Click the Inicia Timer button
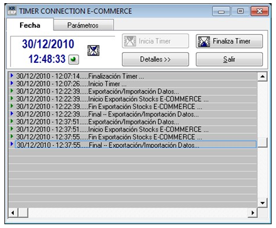Screen dimensions: 276x228 click(155, 41)
